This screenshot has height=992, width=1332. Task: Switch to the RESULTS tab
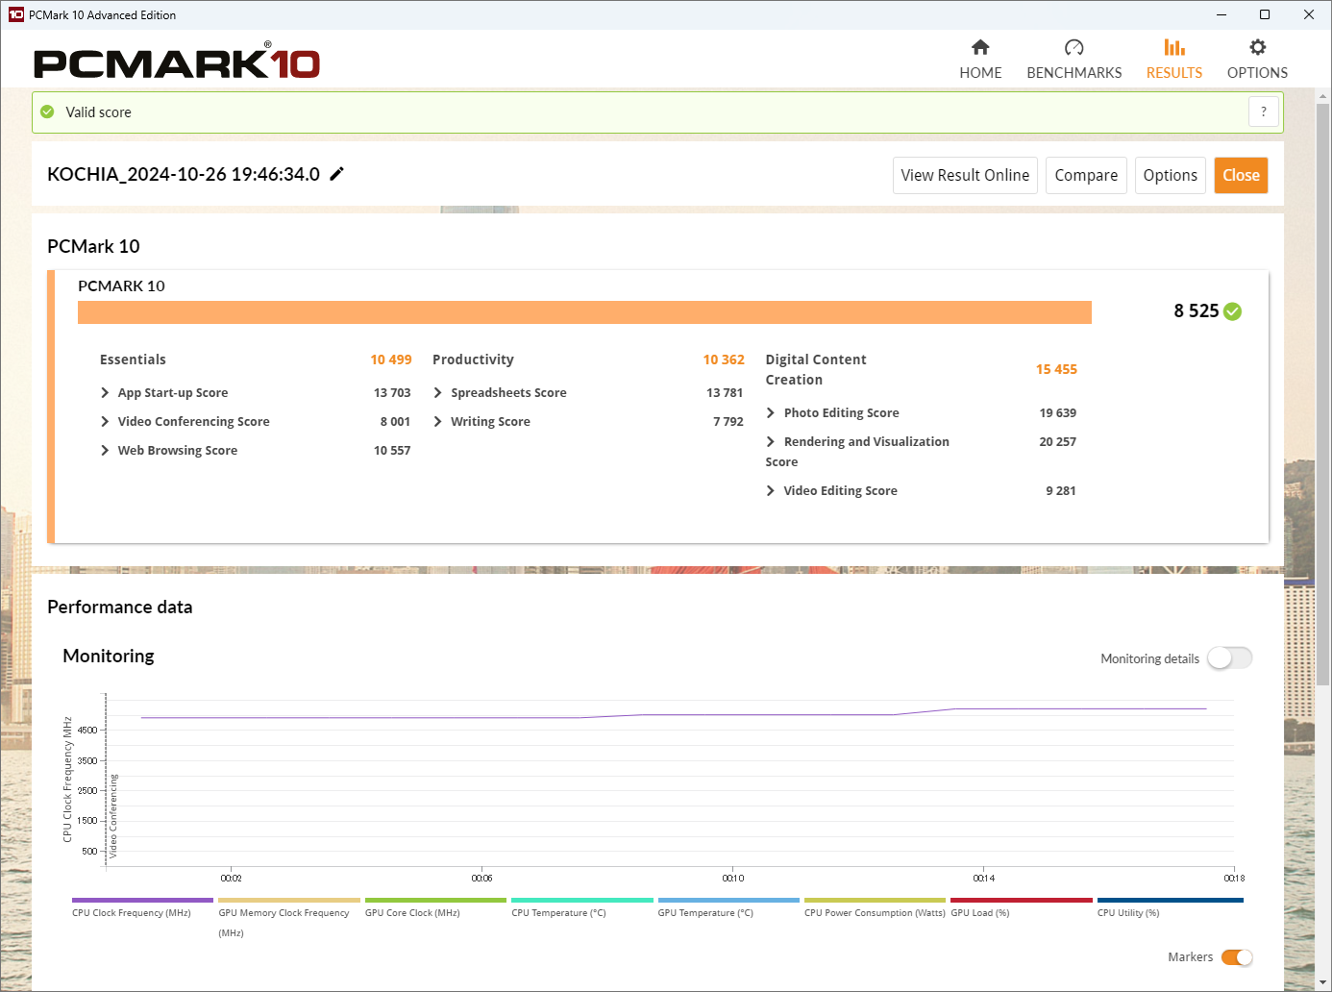(x=1174, y=60)
